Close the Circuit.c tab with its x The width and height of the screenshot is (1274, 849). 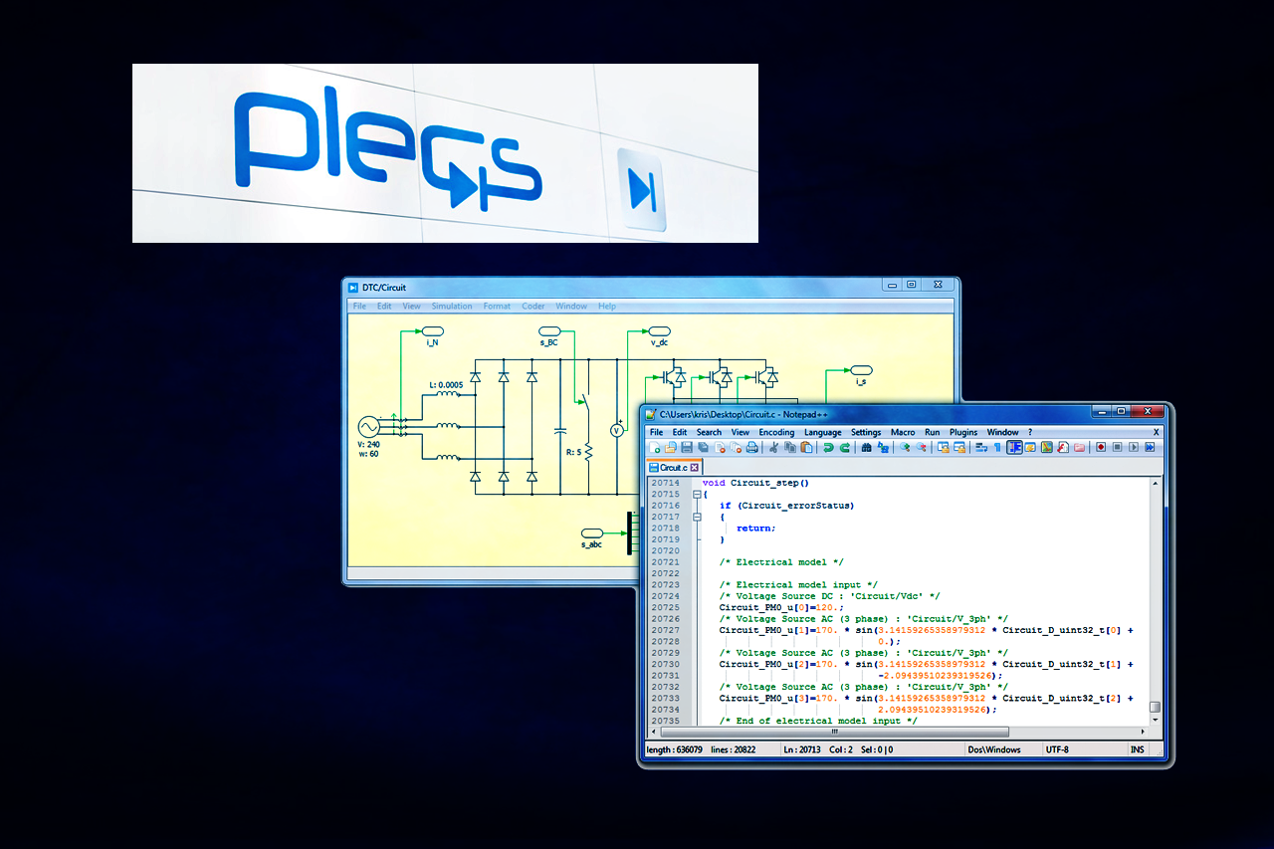pyautogui.click(x=695, y=467)
